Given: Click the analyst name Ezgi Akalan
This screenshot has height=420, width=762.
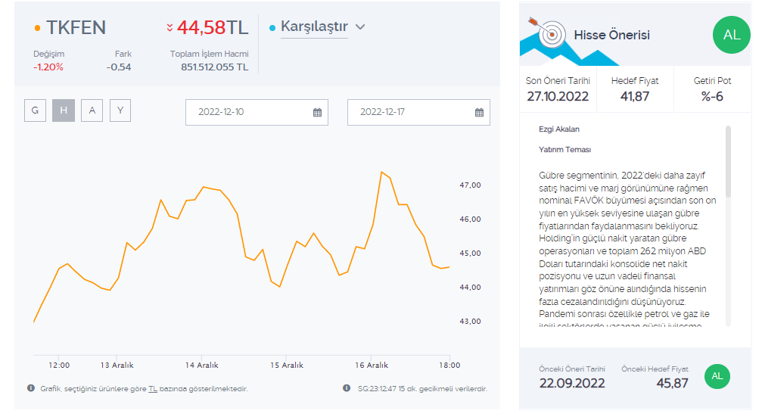Looking at the screenshot, I should pos(559,129).
